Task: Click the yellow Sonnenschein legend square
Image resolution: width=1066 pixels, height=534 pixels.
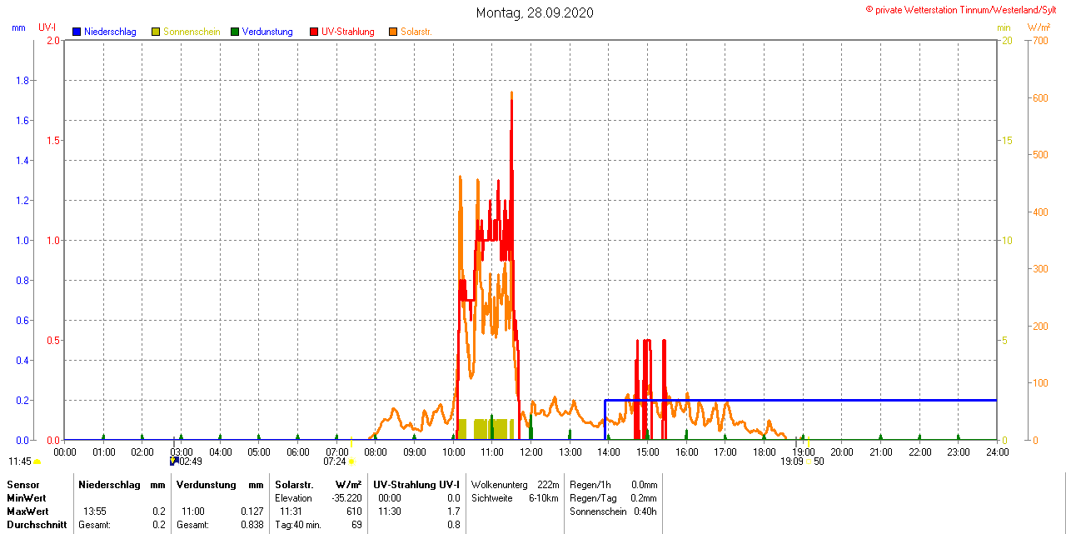Action: (x=156, y=32)
